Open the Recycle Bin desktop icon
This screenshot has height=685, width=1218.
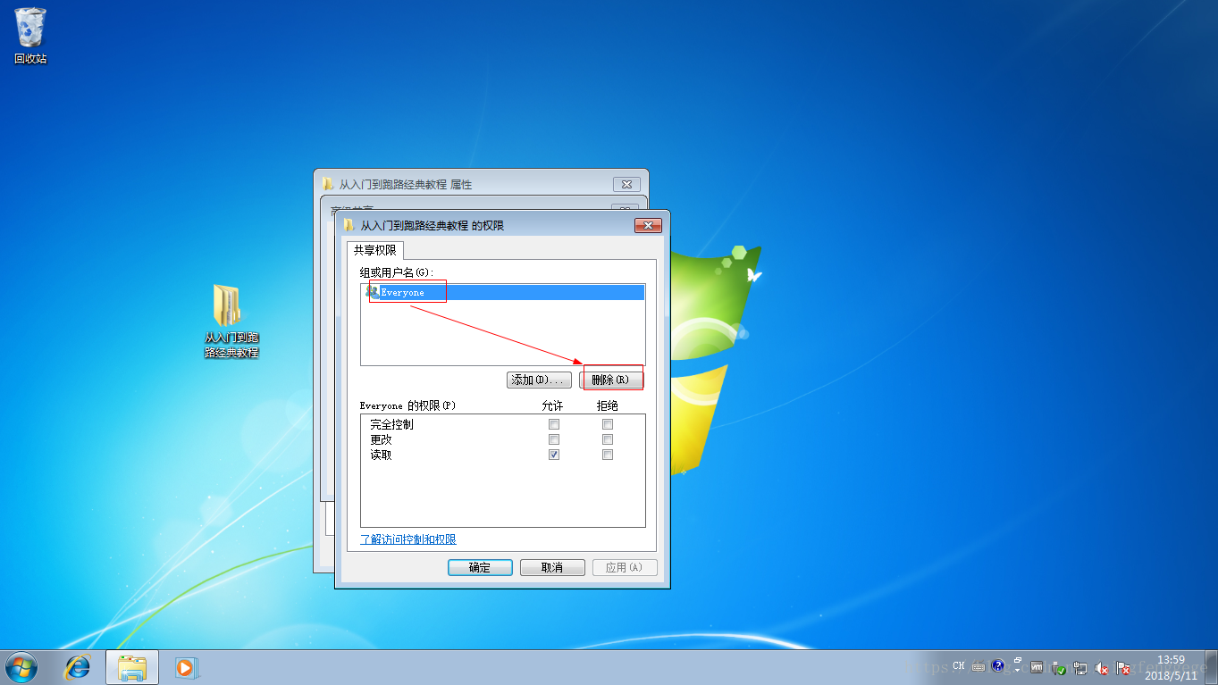coord(30,36)
